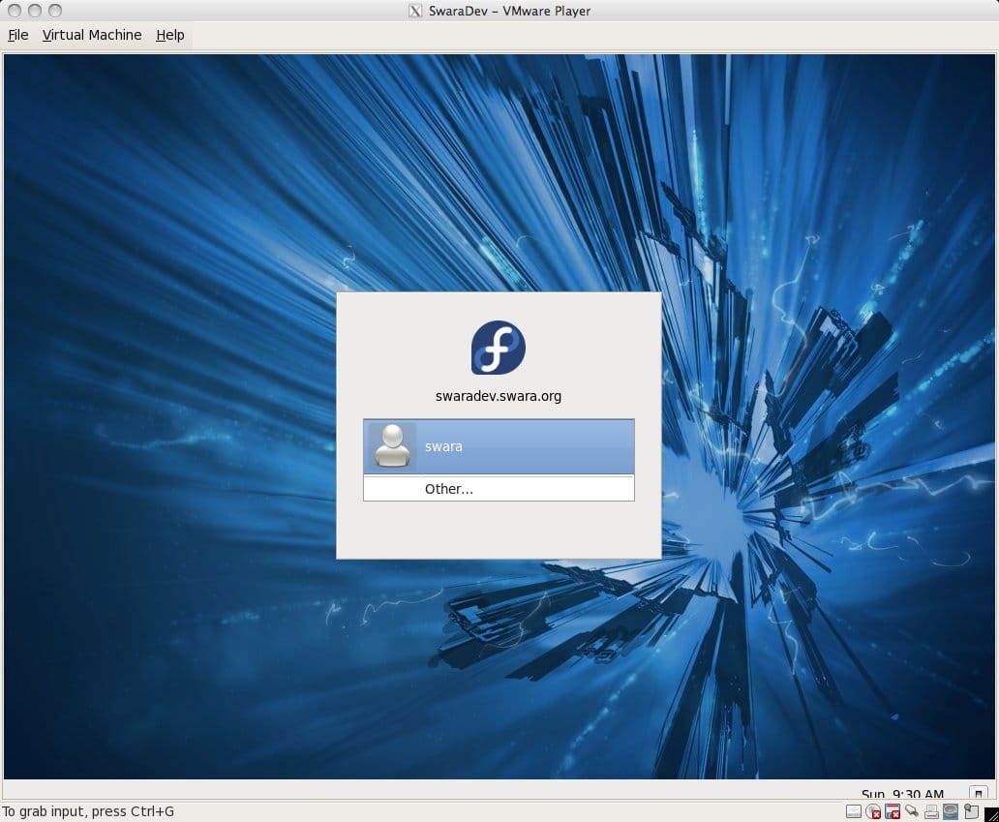This screenshot has width=999, height=822.
Task: Click the message log note icon
Action: point(970,811)
